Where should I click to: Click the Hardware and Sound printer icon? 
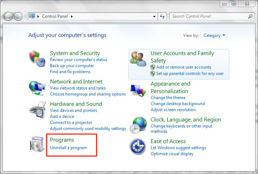tap(38, 110)
